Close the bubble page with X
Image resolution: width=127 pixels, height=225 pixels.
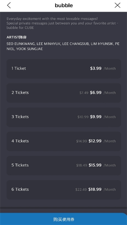tap(117, 5)
